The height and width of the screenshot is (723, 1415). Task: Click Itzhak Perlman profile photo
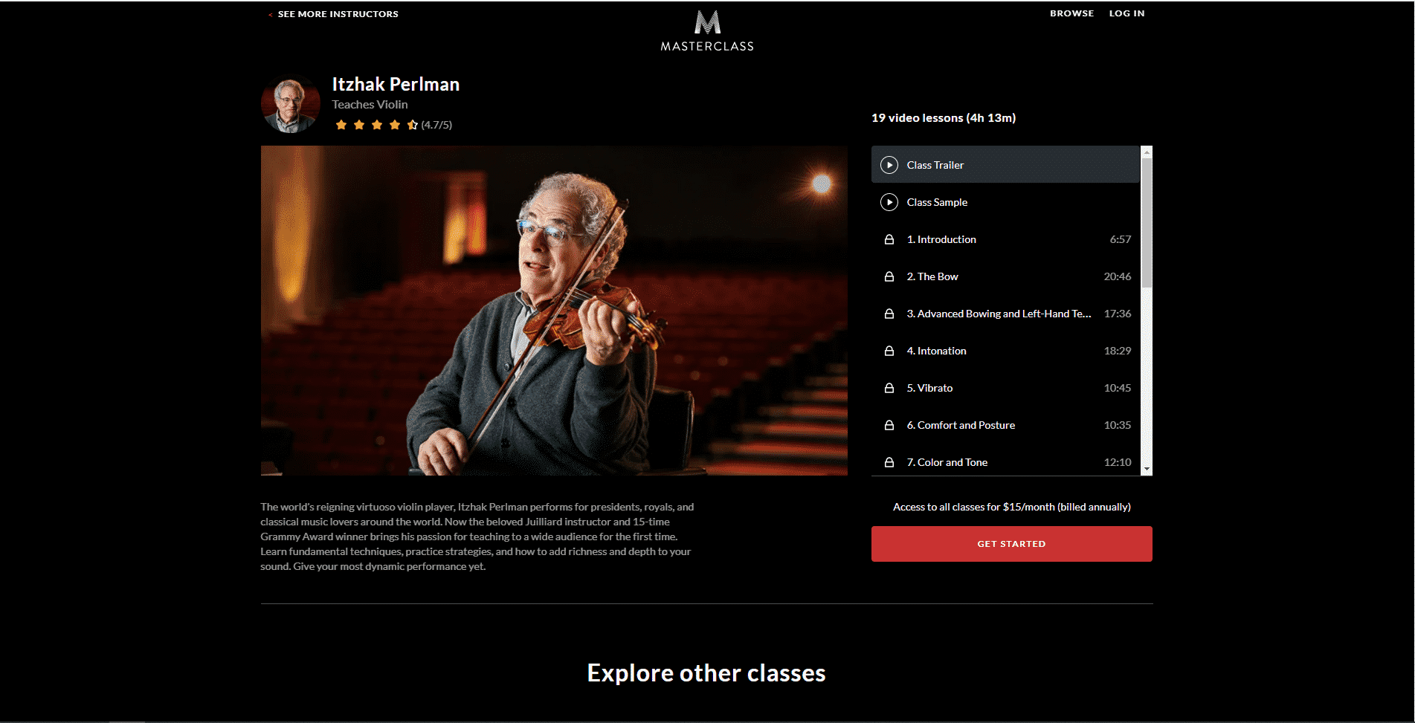(291, 104)
